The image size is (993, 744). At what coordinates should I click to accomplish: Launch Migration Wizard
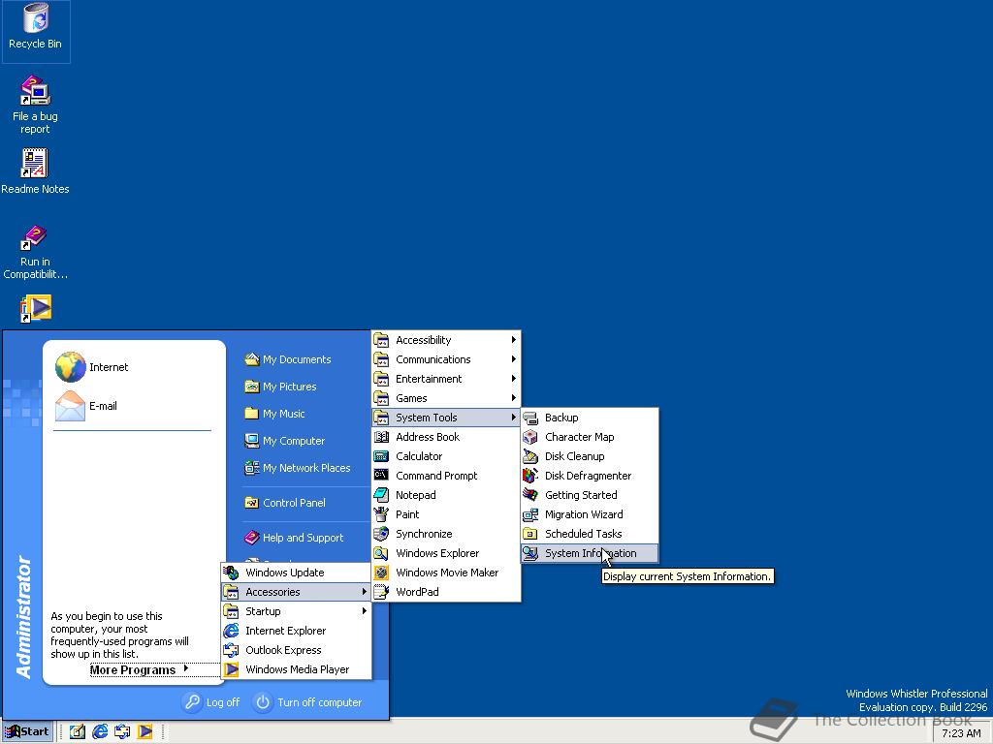pyautogui.click(x=590, y=514)
